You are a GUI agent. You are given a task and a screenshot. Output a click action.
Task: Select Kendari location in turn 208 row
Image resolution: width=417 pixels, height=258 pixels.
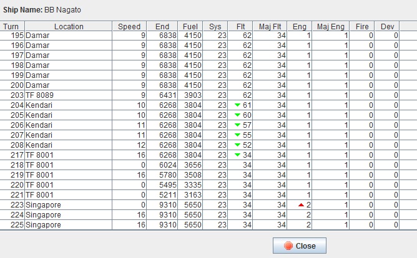tap(68, 145)
